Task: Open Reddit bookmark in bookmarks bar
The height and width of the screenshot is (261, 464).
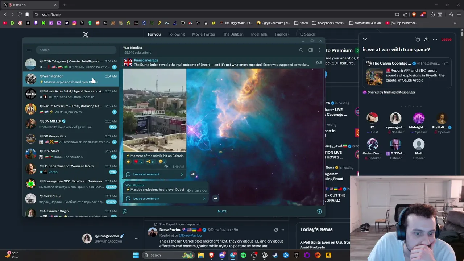Action: (98, 23)
